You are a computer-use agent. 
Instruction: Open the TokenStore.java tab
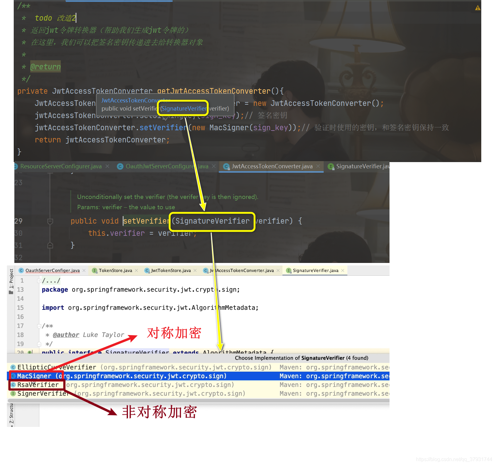115,270
